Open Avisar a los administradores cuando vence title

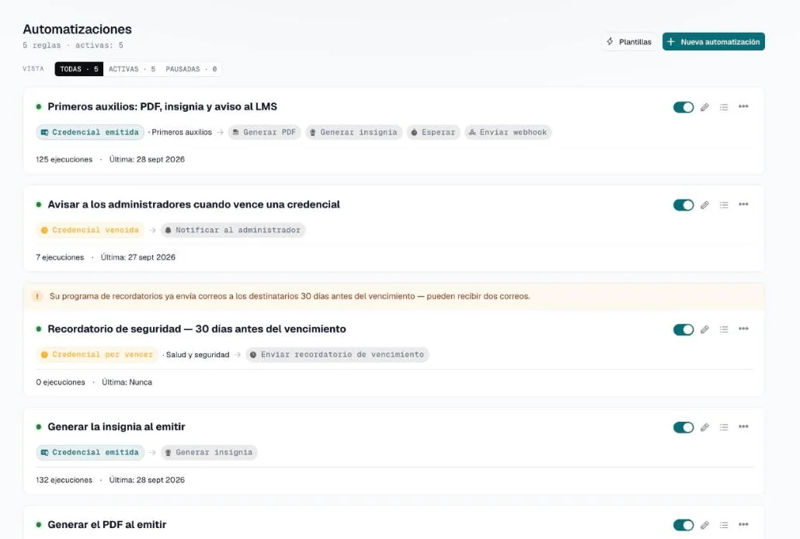tap(193, 205)
